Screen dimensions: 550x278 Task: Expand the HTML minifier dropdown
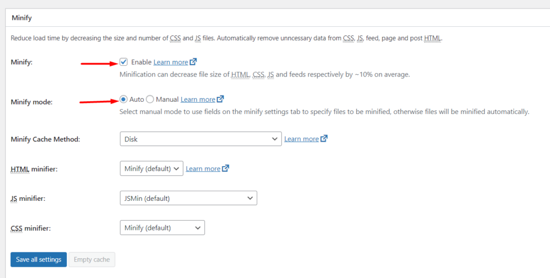(151, 169)
